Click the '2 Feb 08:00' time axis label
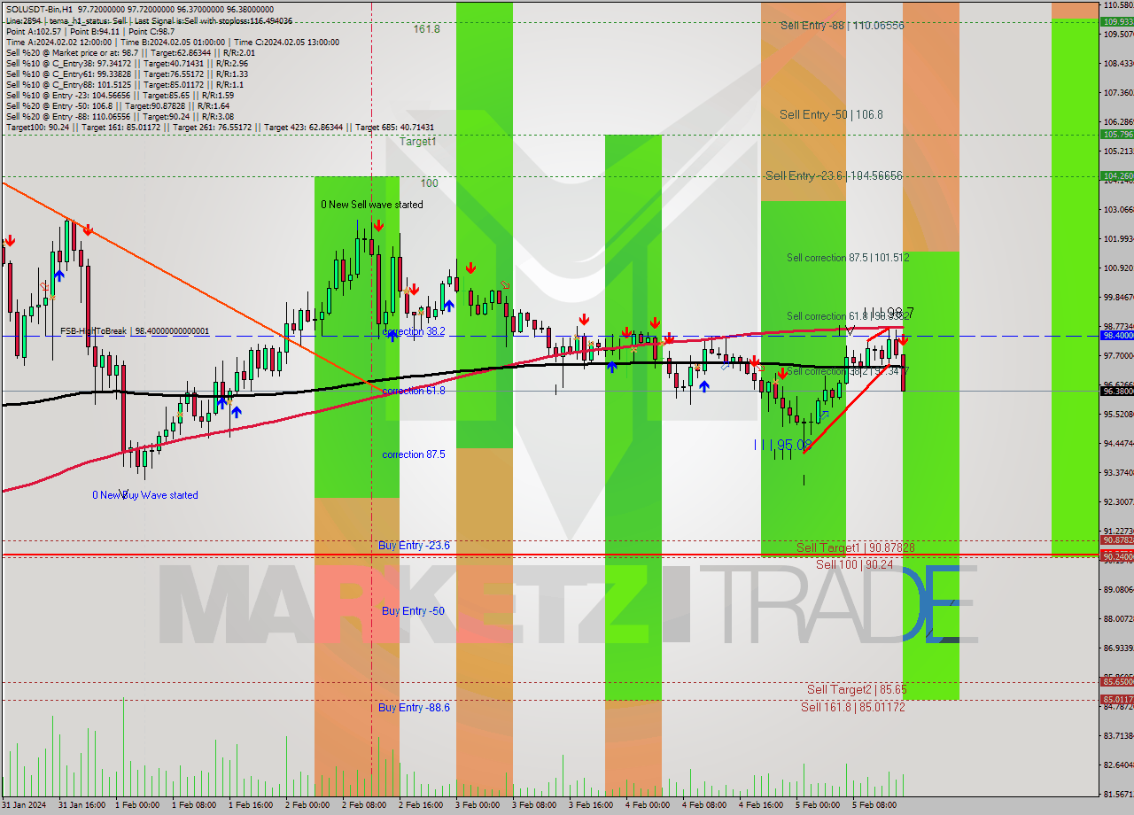The image size is (1134, 815). tap(365, 805)
